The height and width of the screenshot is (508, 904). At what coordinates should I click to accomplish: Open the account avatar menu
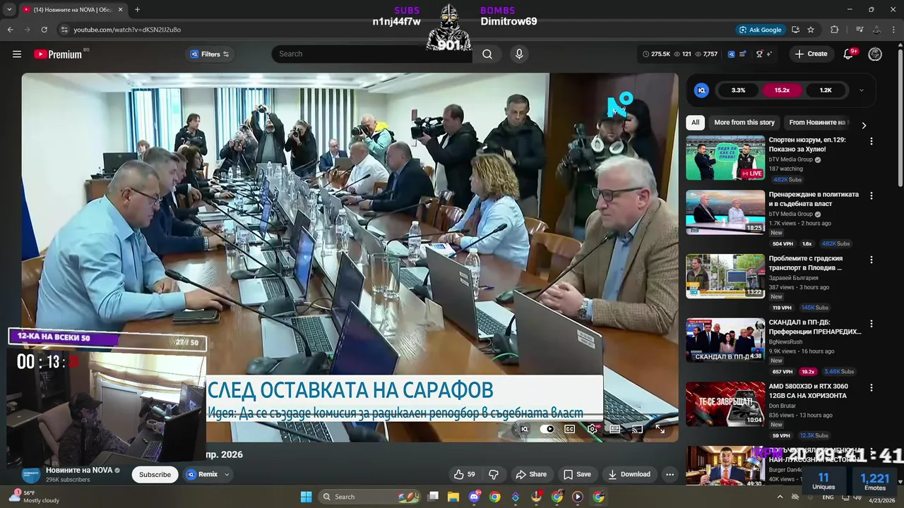(x=875, y=54)
